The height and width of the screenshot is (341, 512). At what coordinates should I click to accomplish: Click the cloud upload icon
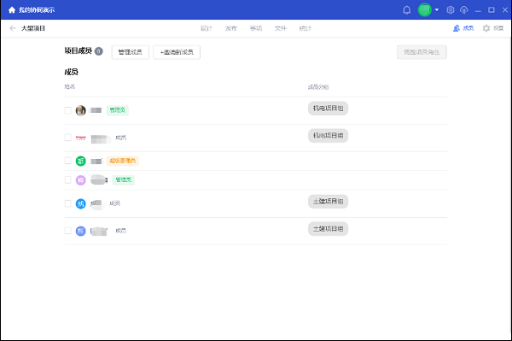463,9
